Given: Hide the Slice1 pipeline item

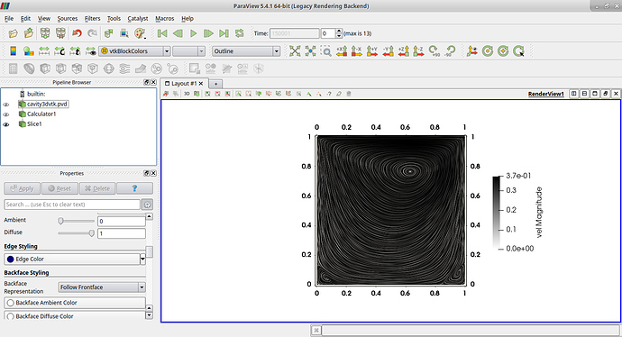Looking at the screenshot, I should coord(6,124).
